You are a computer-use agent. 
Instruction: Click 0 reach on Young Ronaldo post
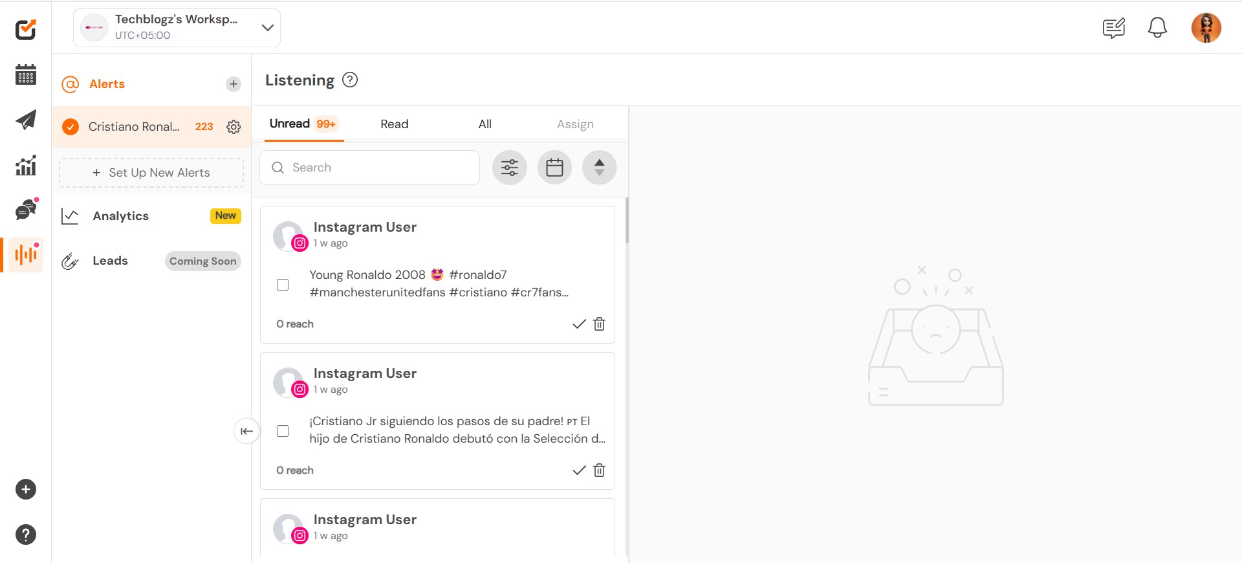tap(295, 324)
